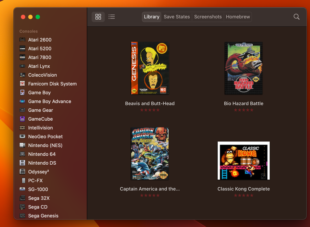Viewport: 310px width, 227px height.
Task: Select the Sega Genesis label
Action: (x=43, y=216)
